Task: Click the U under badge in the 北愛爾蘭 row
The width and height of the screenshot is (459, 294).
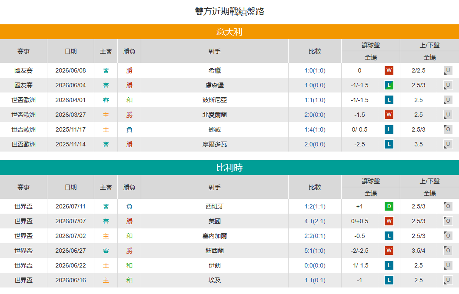Action: tap(448, 115)
